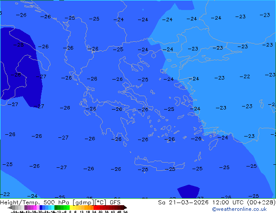Viewport: 276px width, 213px height.
Task: Click the bright lime green legend swatch
Action: pos(68,207)
